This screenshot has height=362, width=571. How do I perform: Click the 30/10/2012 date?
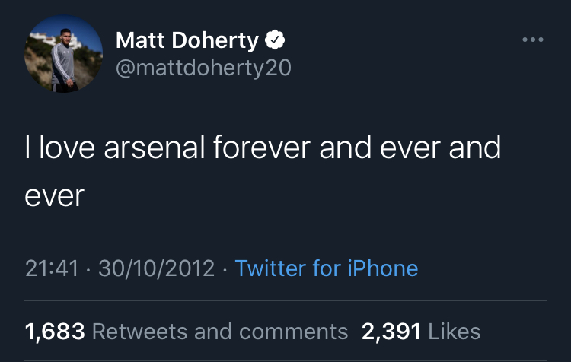(157, 268)
